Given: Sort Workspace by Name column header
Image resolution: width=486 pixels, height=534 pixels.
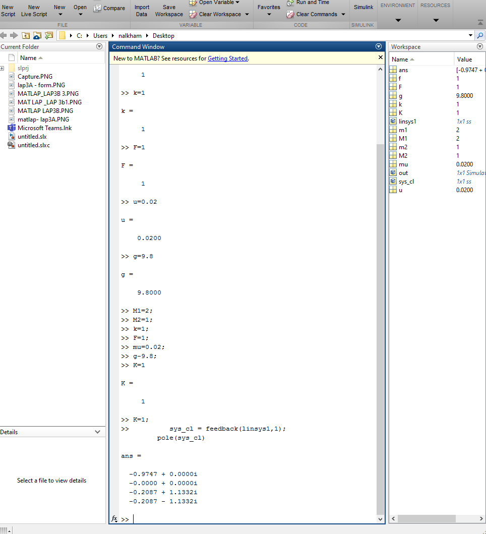Looking at the screenshot, I should pos(421,60).
